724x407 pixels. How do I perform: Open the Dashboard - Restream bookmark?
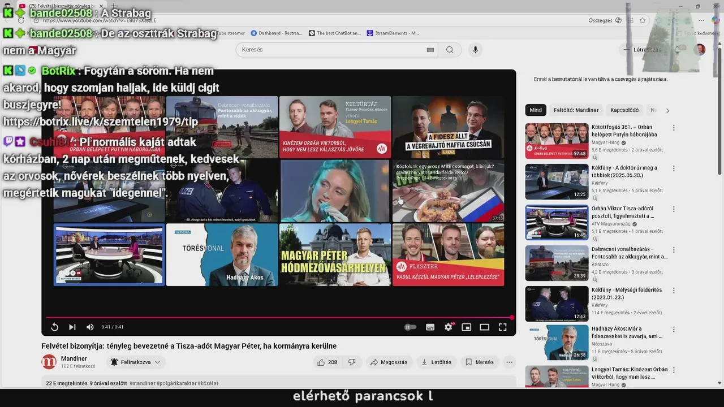[x=276, y=33]
